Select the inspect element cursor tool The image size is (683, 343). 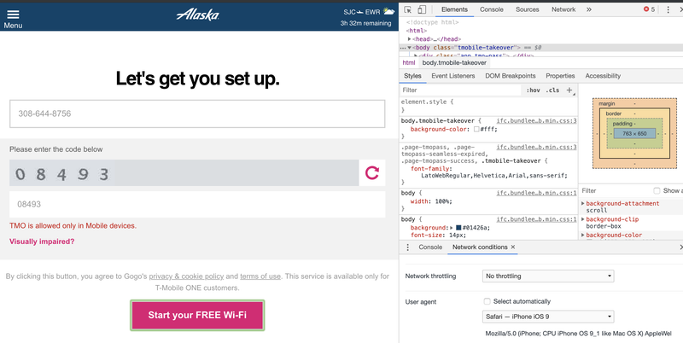(408, 9)
